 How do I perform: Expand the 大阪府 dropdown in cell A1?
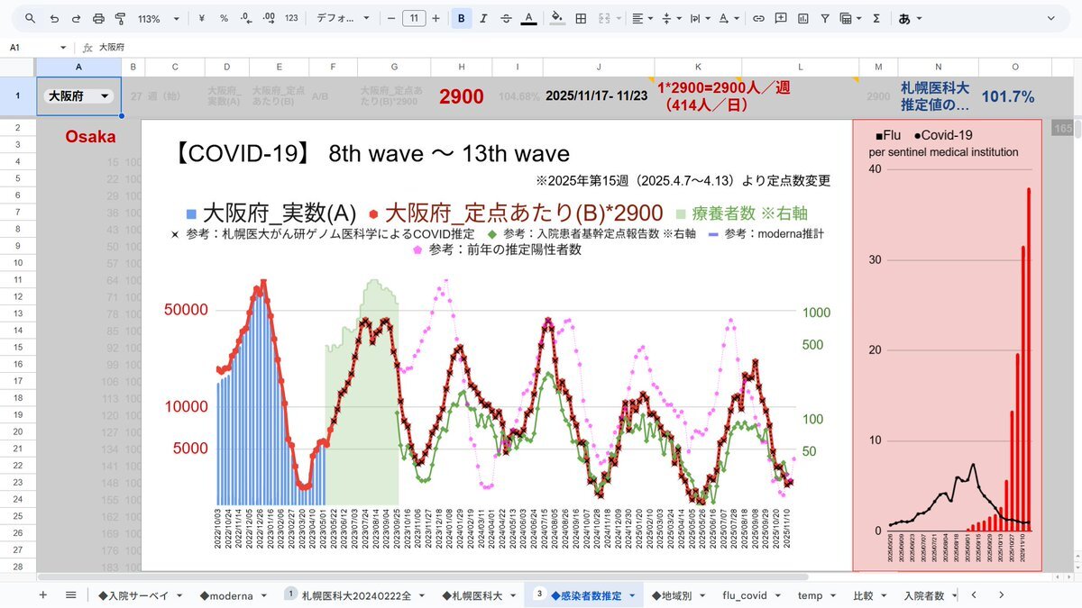(x=105, y=96)
